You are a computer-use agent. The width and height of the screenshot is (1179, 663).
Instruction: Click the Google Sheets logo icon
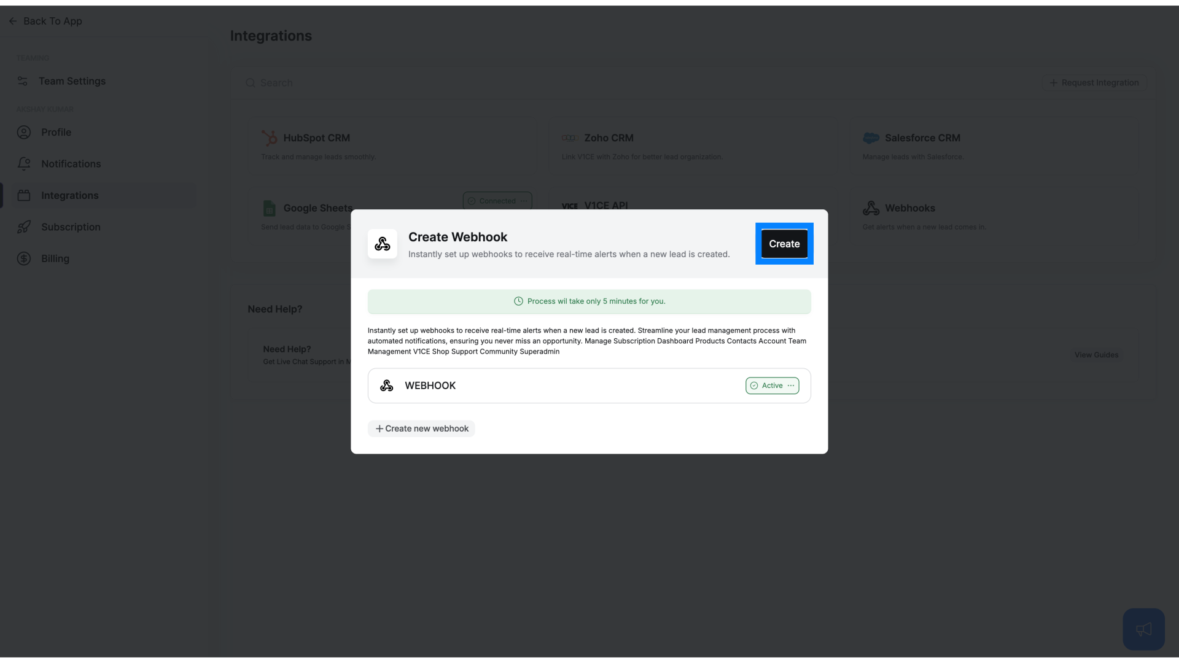(x=269, y=208)
